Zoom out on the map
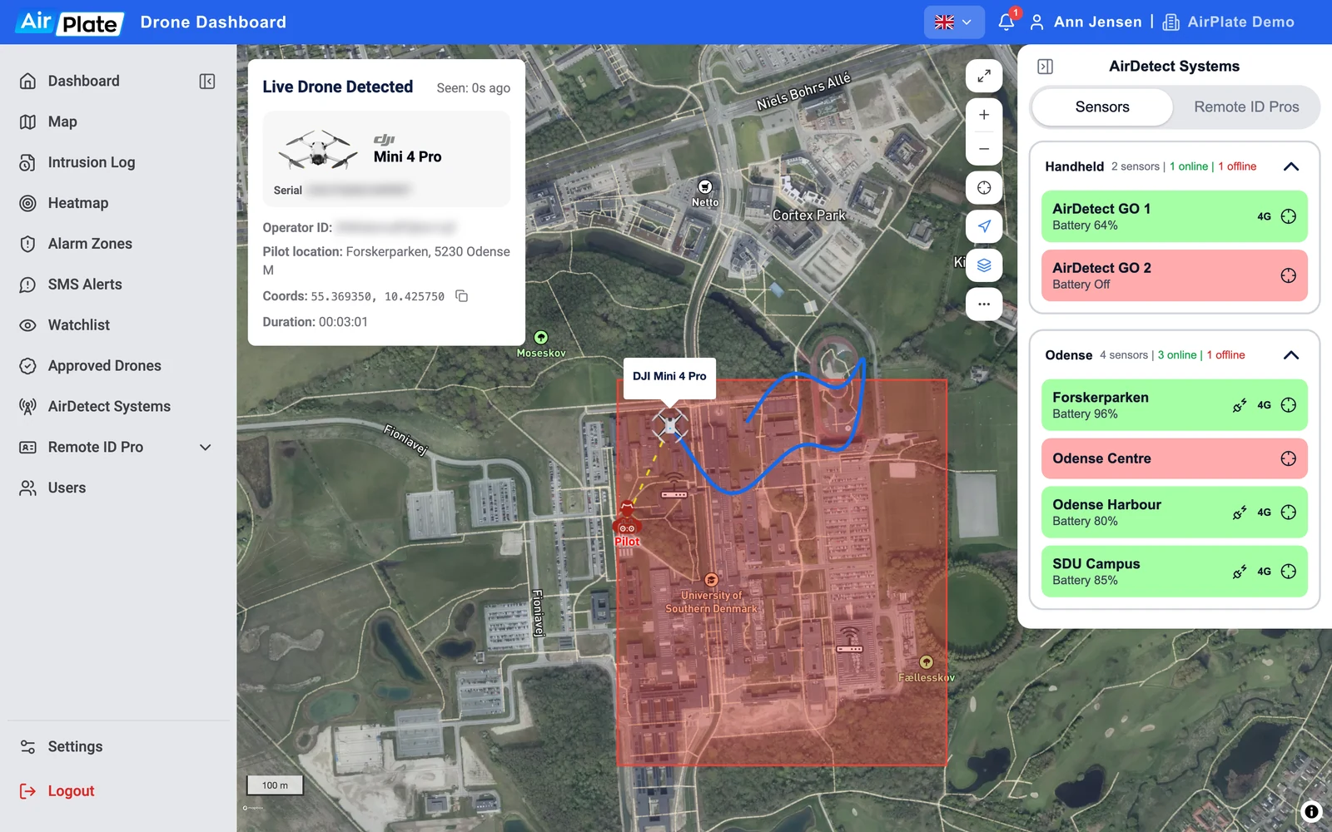1332x832 pixels. point(984,149)
